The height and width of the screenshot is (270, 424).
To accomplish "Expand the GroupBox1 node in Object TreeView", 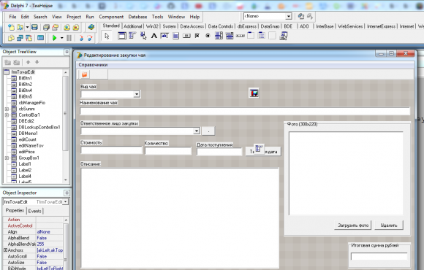I will (x=7, y=158).
